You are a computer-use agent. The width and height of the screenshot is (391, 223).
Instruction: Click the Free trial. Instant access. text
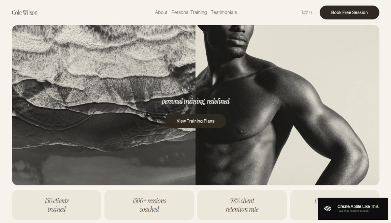(353, 211)
